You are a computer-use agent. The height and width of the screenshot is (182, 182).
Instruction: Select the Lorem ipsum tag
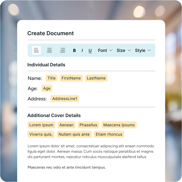coord(41,125)
